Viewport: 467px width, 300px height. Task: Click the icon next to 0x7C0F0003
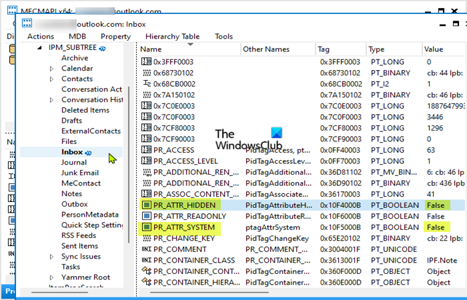pyautogui.click(x=147, y=117)
